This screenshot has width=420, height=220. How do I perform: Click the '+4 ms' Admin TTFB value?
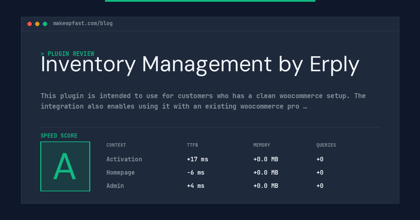coord(196,186)
